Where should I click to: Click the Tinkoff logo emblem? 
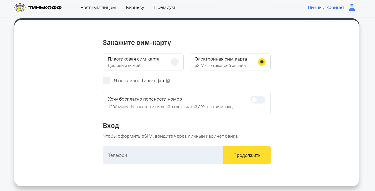click(x=20, y=8)
